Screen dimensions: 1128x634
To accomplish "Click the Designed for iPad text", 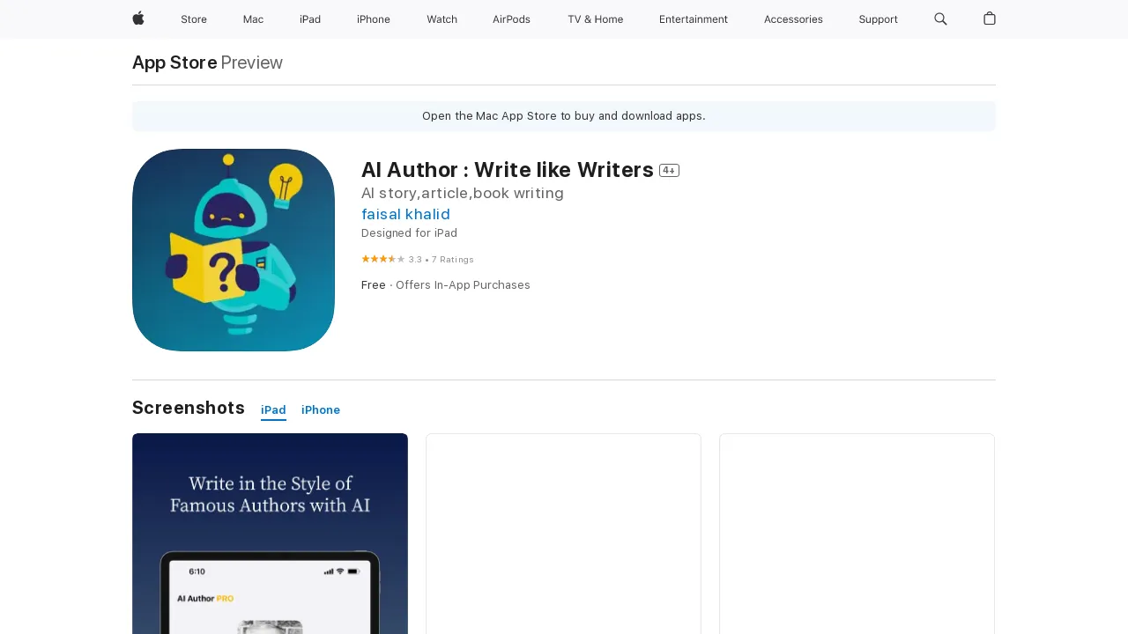I will click(409, 233).
